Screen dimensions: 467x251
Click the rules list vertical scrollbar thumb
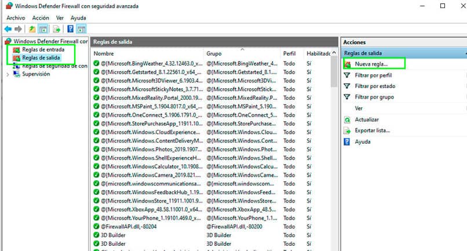tap(334, 71)
